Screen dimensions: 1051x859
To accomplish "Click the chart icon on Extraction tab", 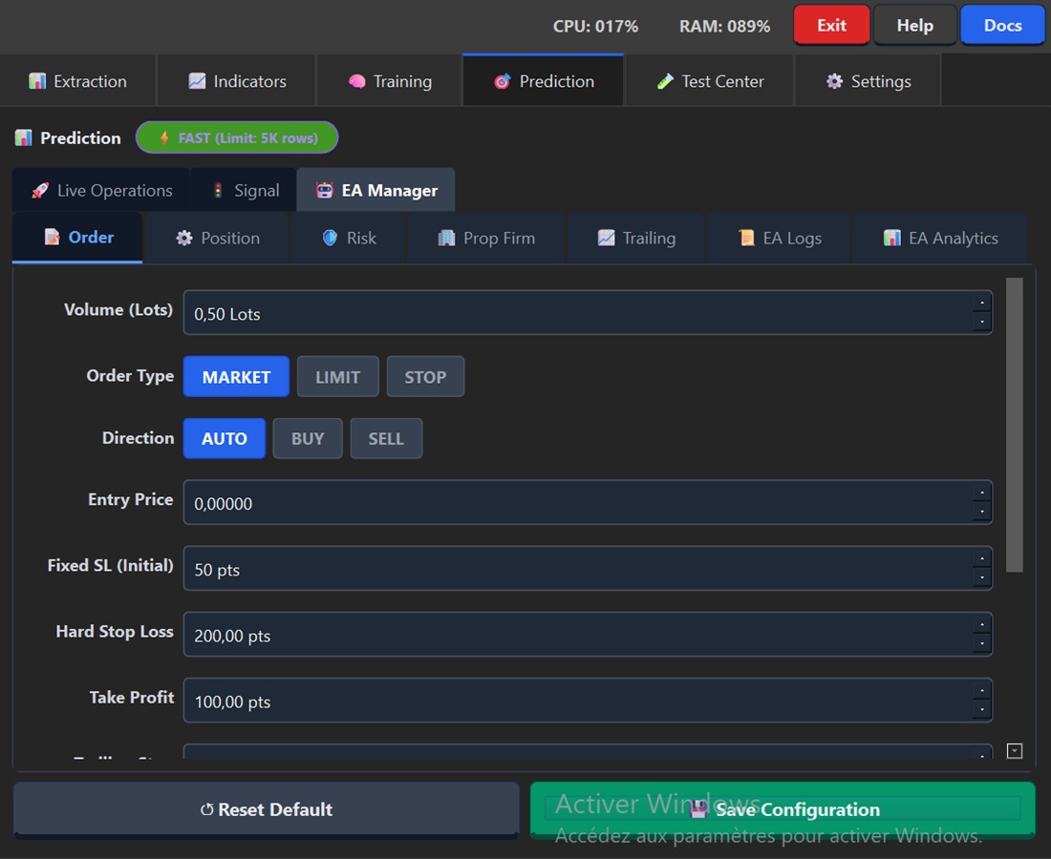I will tap(37, 81).
